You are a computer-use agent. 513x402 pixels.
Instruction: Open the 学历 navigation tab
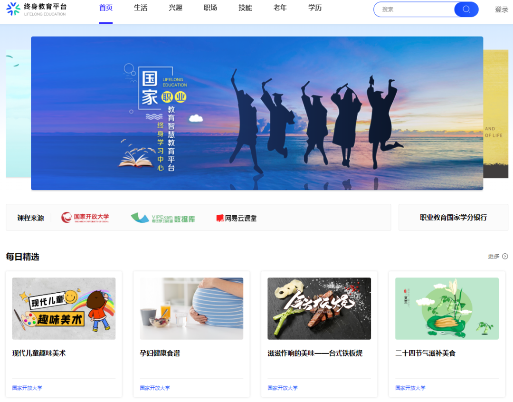point(315,8)
